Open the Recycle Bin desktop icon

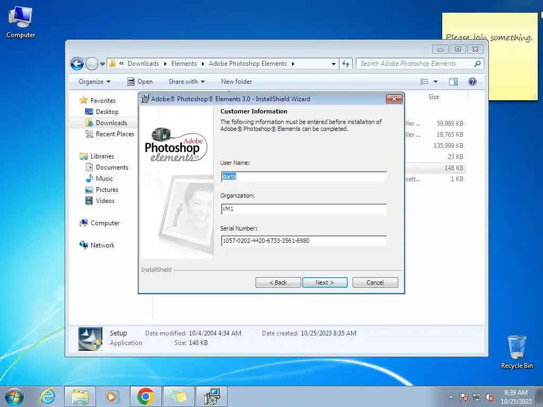(x=516, y=352)
